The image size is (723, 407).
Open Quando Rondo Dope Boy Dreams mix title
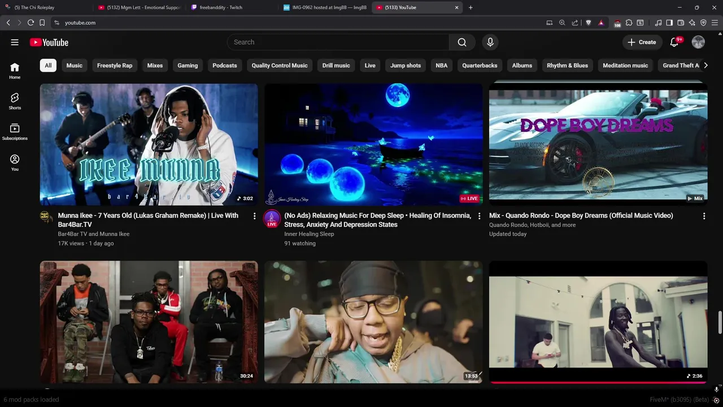click(x=581, y=215)
